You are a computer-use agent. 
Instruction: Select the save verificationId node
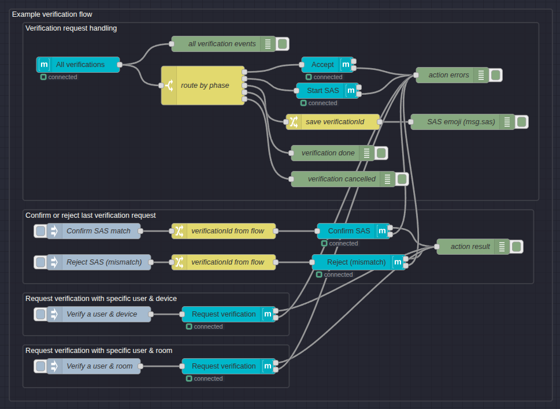333,122
